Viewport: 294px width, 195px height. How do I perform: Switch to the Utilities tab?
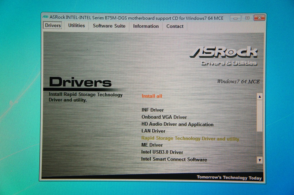[x=76, y=25]
